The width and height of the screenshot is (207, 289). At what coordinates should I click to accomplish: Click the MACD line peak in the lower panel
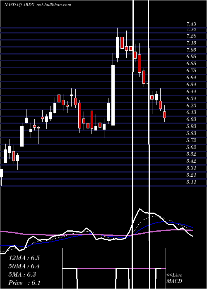pyautogui.click(x=140, y=209)
